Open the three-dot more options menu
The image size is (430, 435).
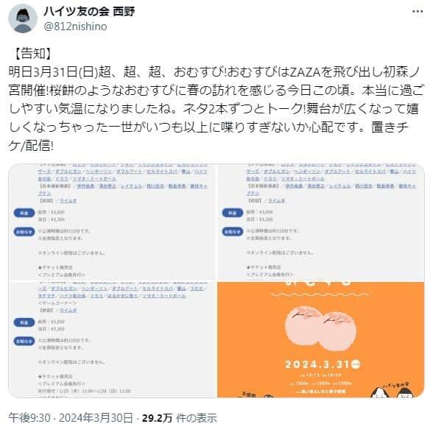[417, 12]
